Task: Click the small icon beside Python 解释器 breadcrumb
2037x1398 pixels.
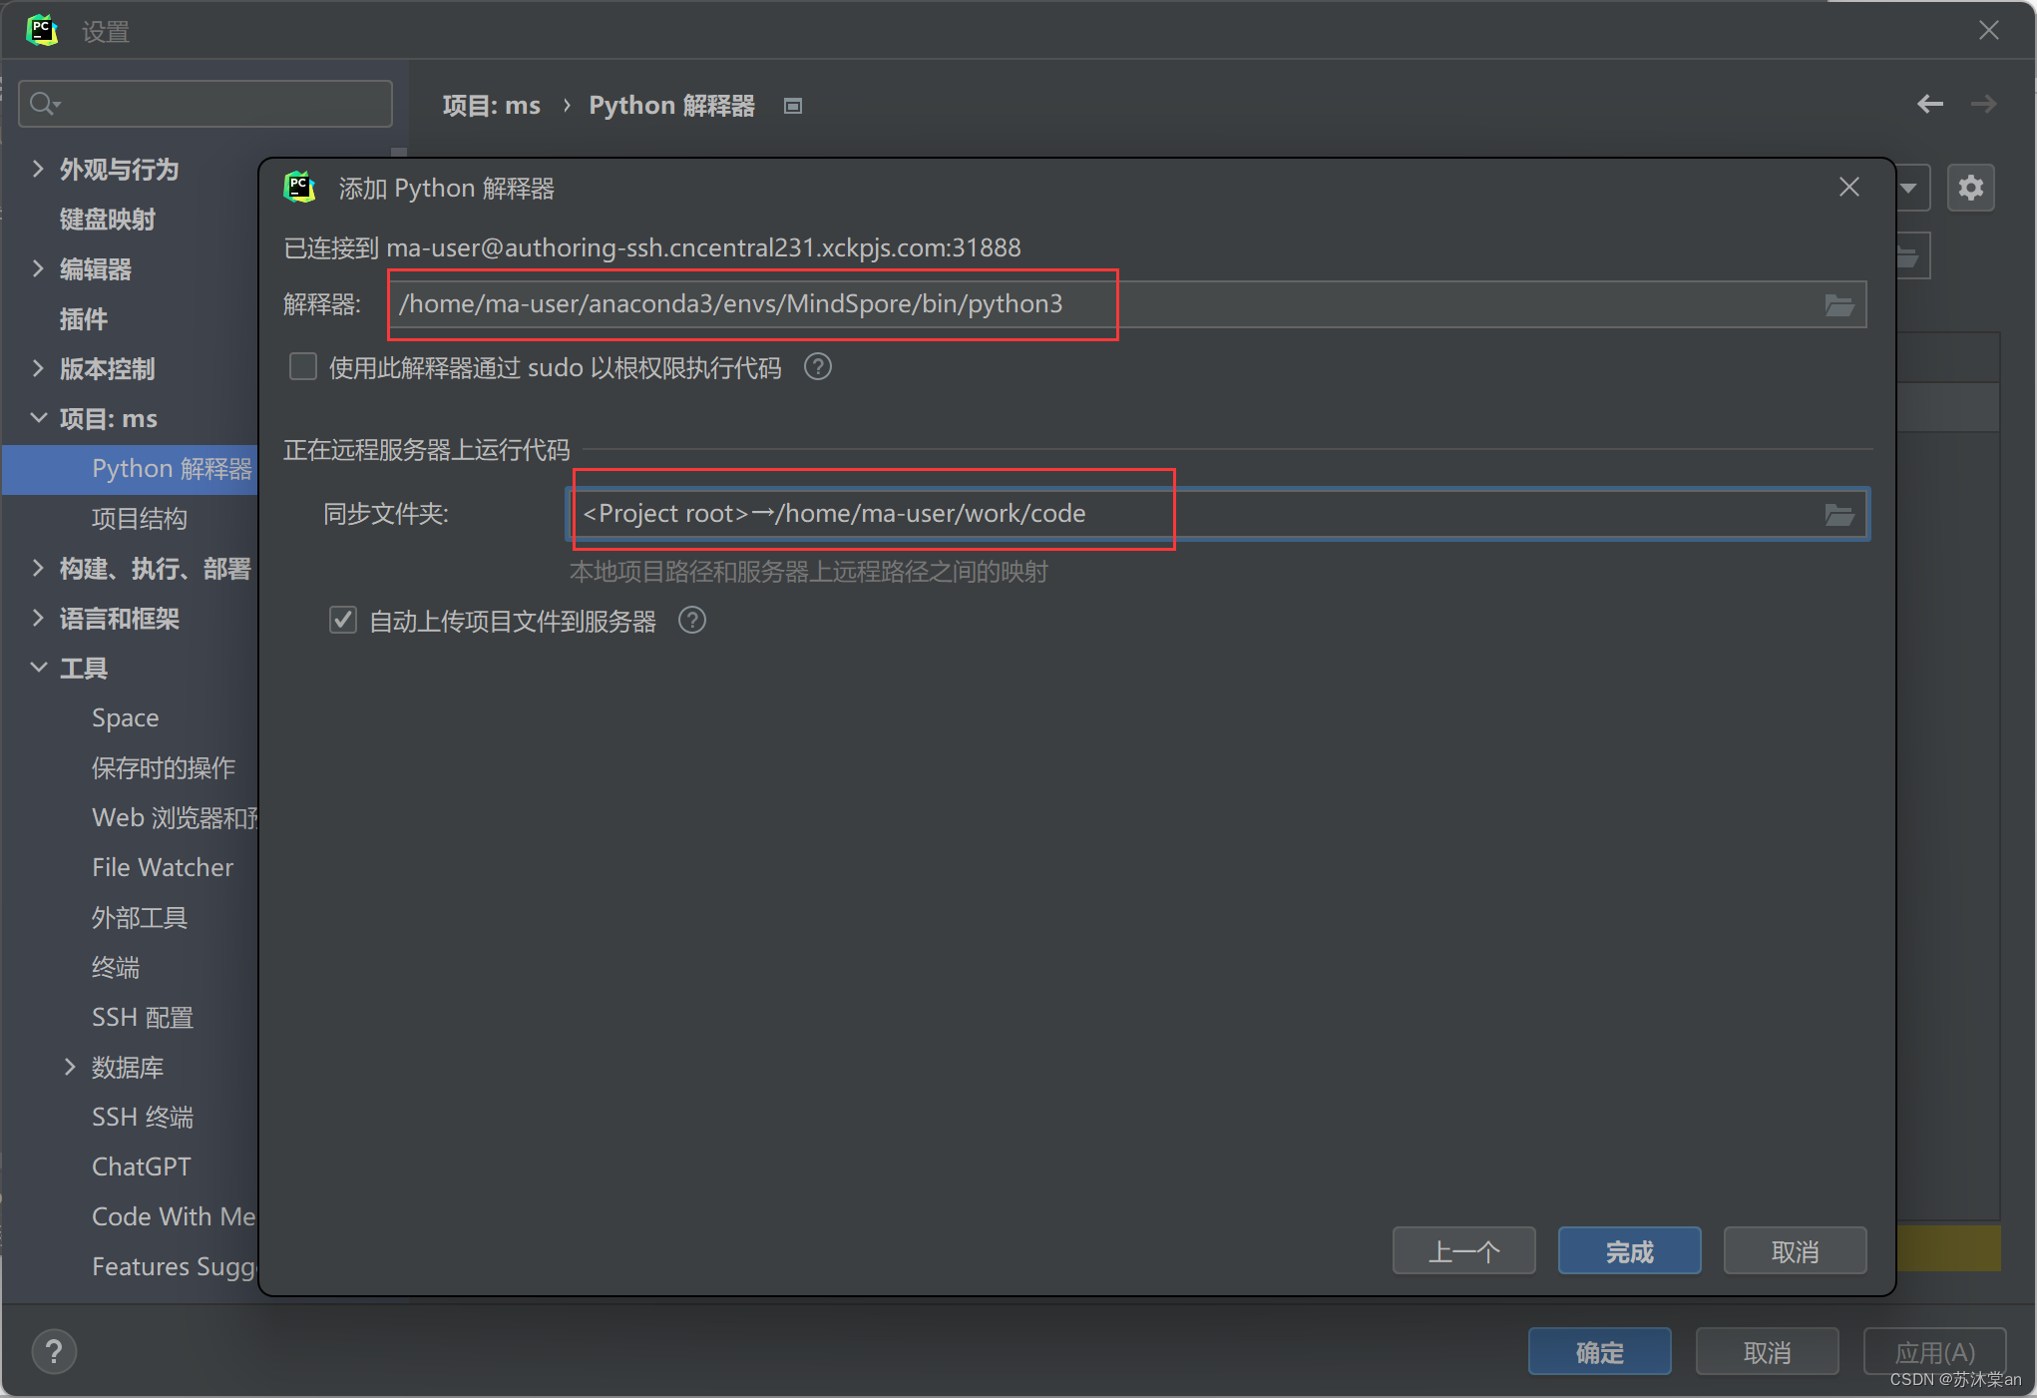Action: [x=793, y=106]
